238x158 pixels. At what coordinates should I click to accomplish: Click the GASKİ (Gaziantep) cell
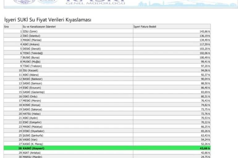33,92
